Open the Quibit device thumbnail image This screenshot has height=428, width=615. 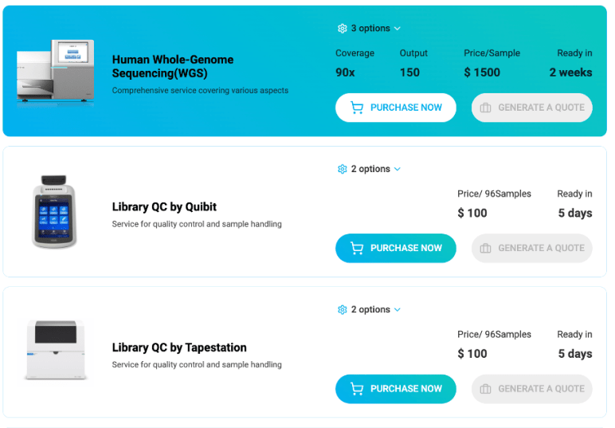[53, 211]
